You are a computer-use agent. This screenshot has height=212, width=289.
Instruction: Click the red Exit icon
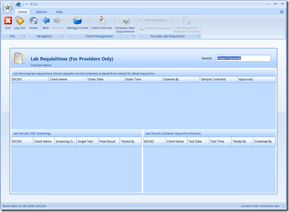click(8, 21)
